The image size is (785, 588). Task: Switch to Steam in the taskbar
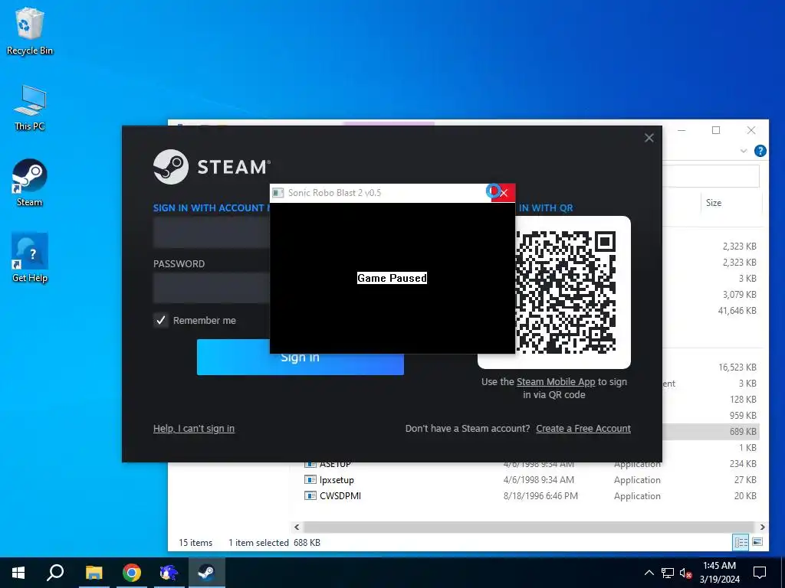point(206,573)
